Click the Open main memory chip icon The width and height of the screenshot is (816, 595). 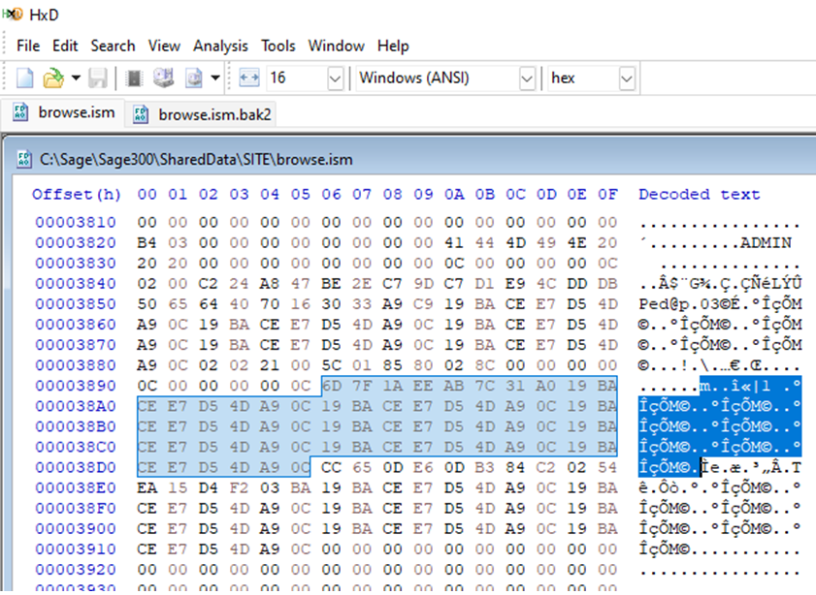135,78
